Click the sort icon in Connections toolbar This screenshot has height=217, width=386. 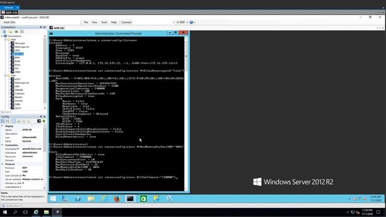pos(22,31)
